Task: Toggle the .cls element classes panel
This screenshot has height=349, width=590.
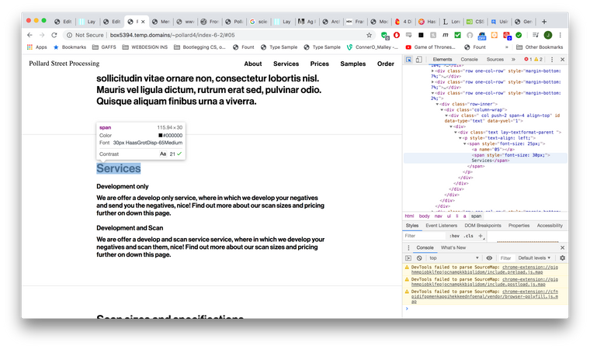Action: [468, 236]
